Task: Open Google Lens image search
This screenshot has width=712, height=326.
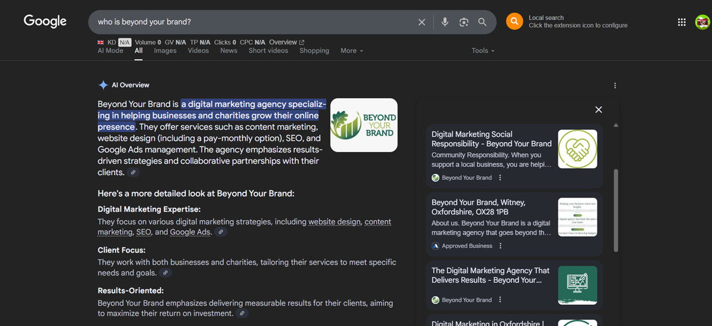Action: coord(464,22)
